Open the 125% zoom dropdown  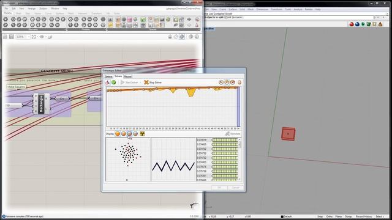point(29,37)
